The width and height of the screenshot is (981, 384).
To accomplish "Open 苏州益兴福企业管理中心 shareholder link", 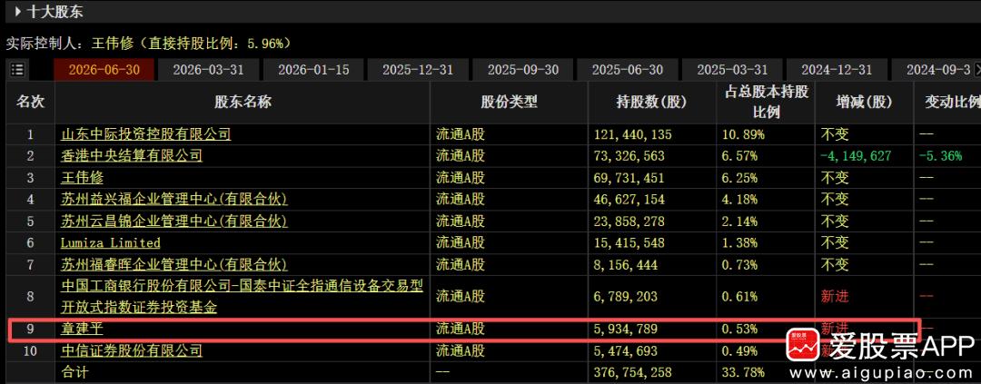I will pos(173,200).
